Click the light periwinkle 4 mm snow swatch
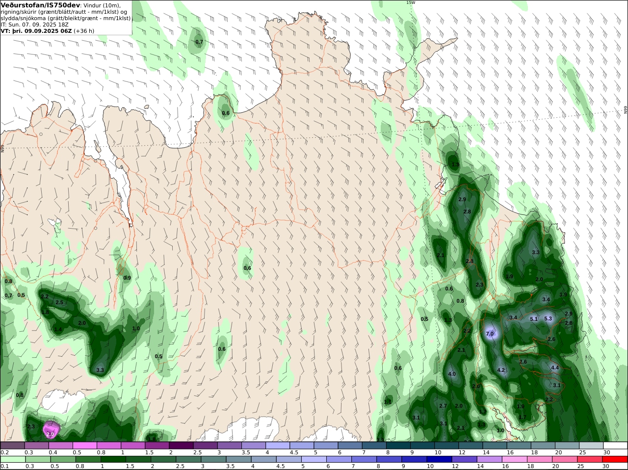 (x=278, y=445)
